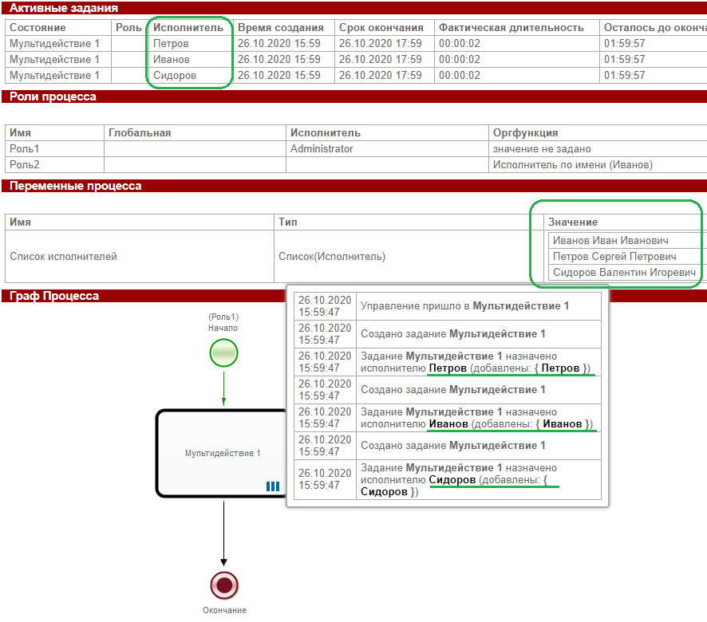Open task row assigned to Иванов
707x622 pixels.
coord(356,60)
